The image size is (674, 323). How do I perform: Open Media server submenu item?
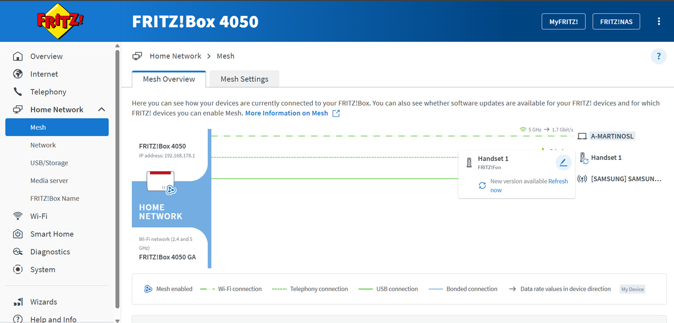(x=49, y=181)
